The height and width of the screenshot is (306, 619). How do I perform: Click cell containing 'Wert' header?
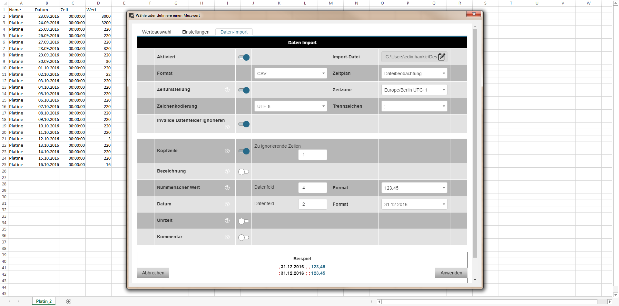[x=98, y=10]
